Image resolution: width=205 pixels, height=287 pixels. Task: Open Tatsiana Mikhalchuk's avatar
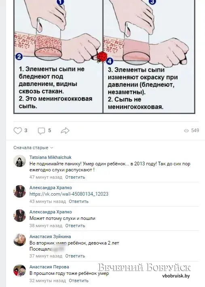tap(19, 161)
